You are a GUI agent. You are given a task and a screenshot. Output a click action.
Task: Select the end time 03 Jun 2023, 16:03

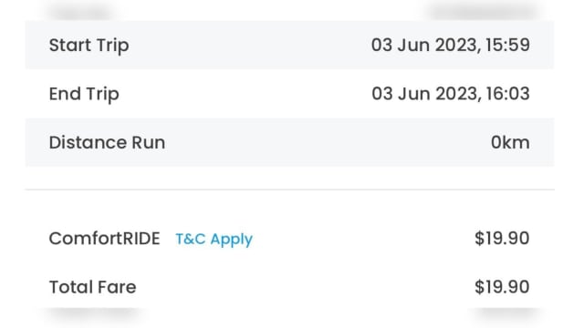click(451, 94)
